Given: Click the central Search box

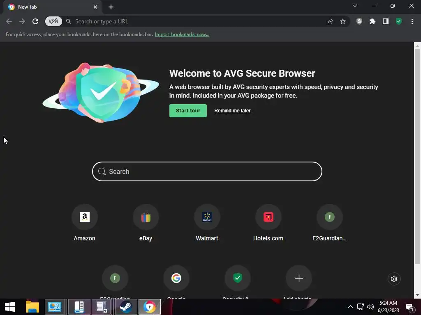Looking at the screenshot, I should 207,171.
